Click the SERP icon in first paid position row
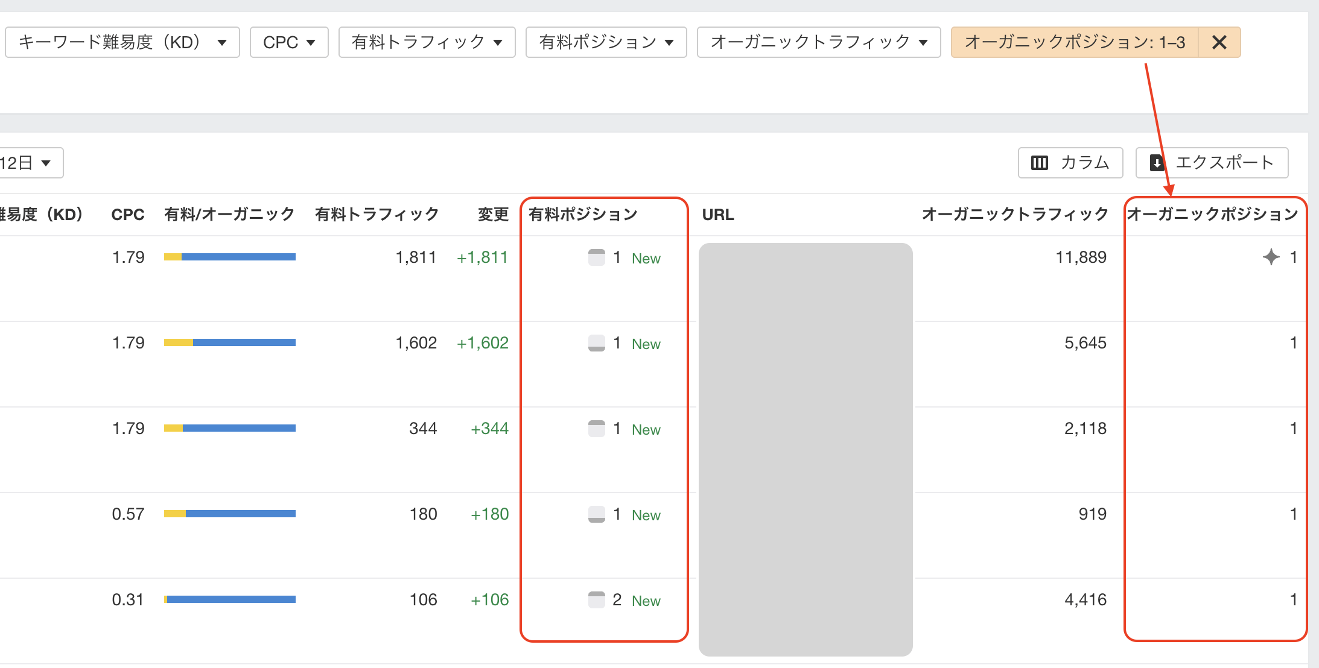The image size is (1319, 668). pyautogui.click(x=596, y=257)
